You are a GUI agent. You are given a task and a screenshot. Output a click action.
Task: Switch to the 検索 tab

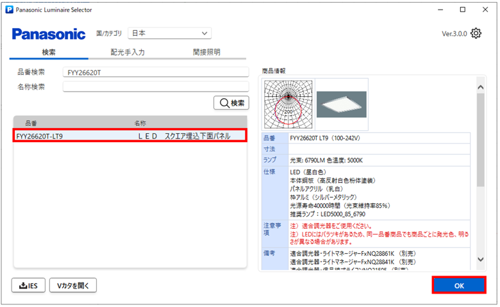49,53
